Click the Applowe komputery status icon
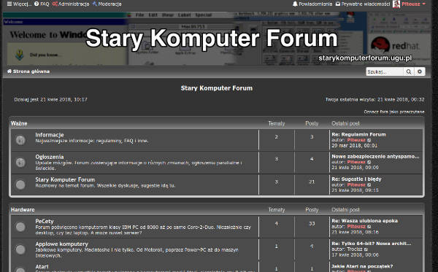Viewport: 438px width, 272px height. coord(20,249)
